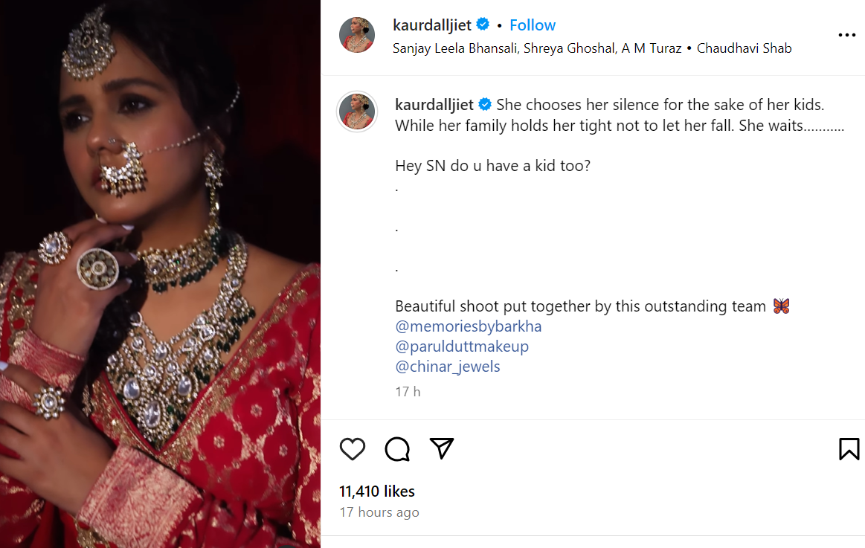Open the three-dot more options menu
The image size is (865, 548).
click(846, 35)
